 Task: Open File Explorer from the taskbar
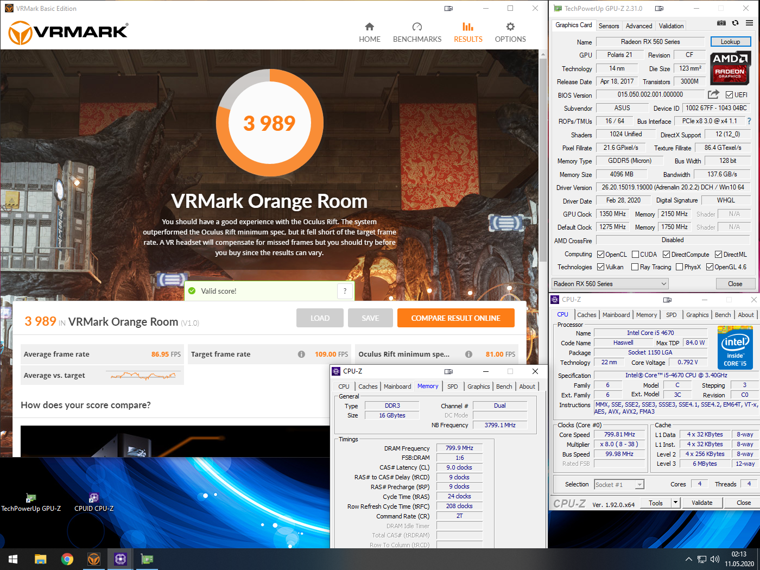(41, 559)
